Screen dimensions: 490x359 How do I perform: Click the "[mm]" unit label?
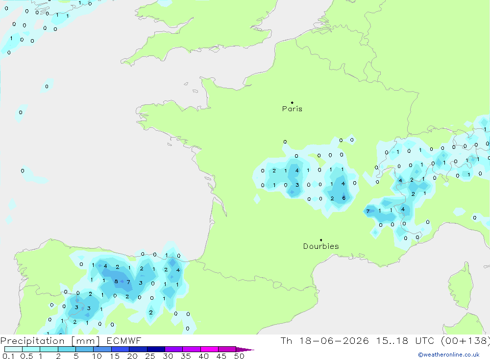point(86,341)
